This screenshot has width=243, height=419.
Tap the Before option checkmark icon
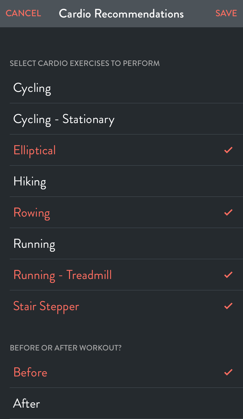(x=228, y=372)
